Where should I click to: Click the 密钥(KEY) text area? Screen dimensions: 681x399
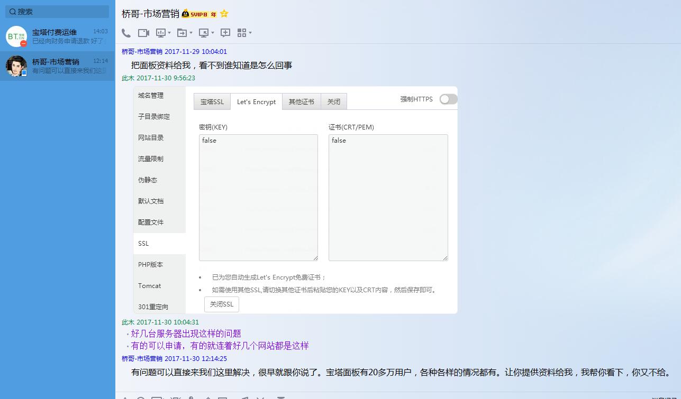[x=258, y=198]
